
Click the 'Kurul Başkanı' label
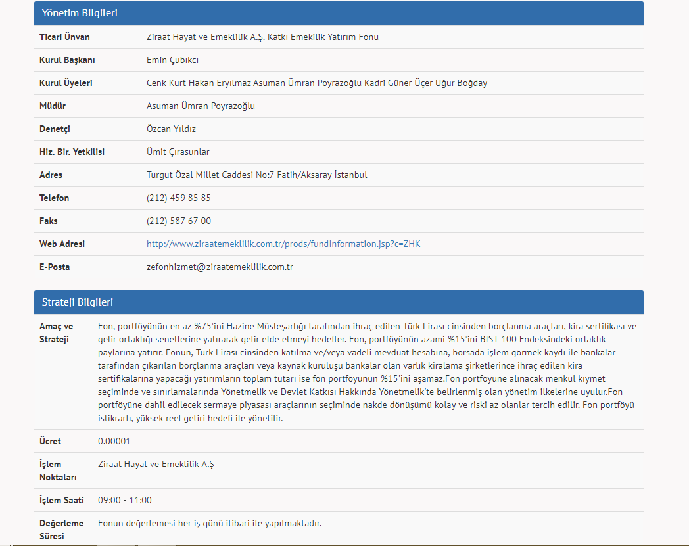(67, 60)
